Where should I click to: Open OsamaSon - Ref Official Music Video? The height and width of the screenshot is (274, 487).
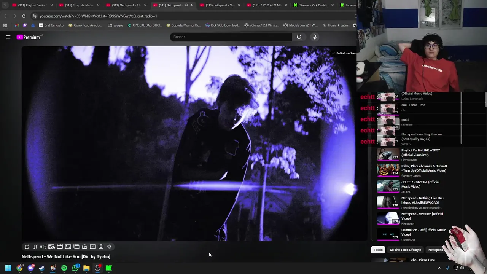(x=423, y=232)
